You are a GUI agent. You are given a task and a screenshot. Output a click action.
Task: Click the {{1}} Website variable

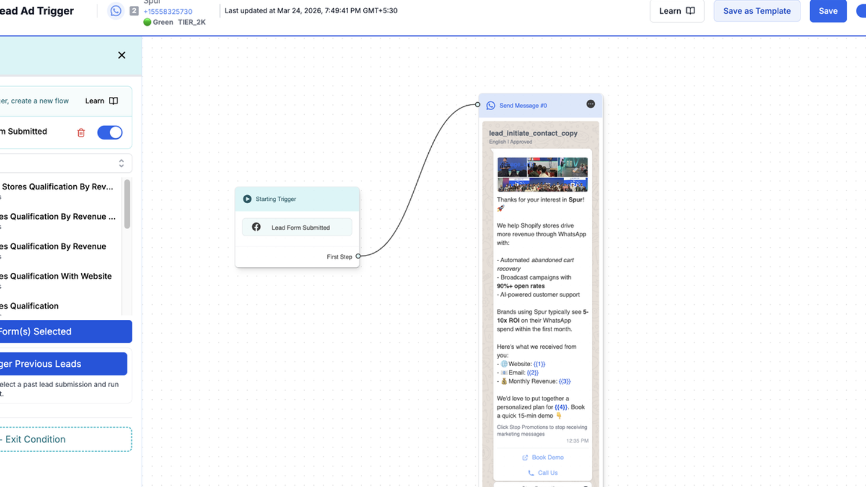pos(539,364)
